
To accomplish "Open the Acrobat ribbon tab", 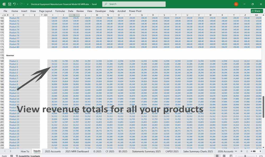I will [122, 11].
